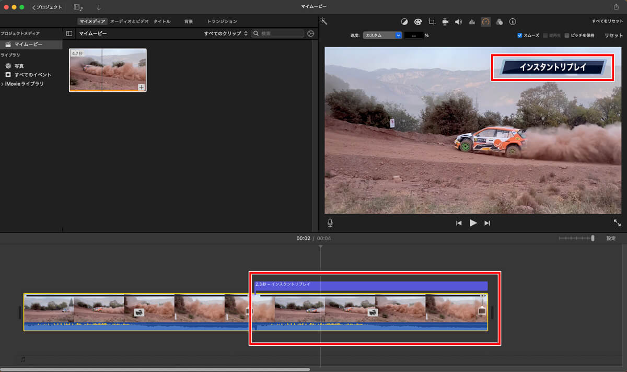627x372 pixels.
Task: Open the browser settings gear icon
Action: 311,33
